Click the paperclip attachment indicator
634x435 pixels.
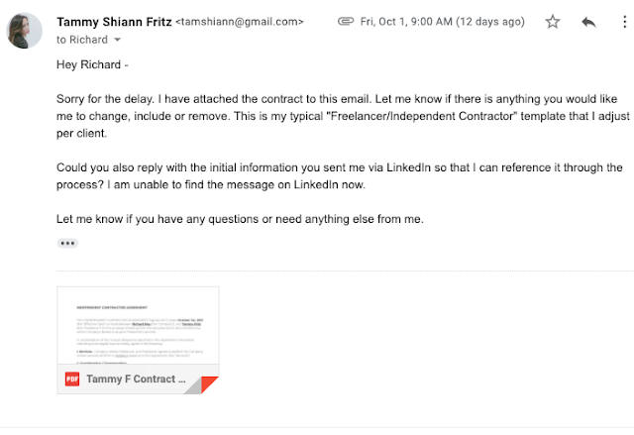click(346, 22)
